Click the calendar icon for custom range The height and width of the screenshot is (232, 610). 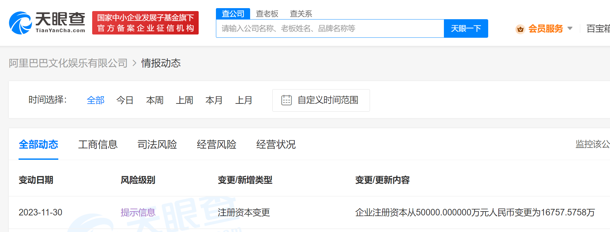pos(286,100)
